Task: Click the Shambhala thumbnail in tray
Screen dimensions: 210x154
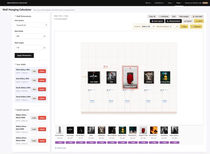Action: [164, 130]
